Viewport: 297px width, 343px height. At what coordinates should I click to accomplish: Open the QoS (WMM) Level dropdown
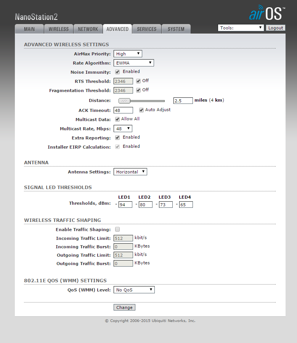pos(134,290)
